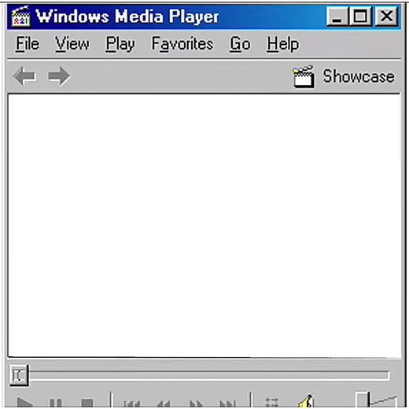Open the View menu

pyautogui.click(x=72, y=44)
